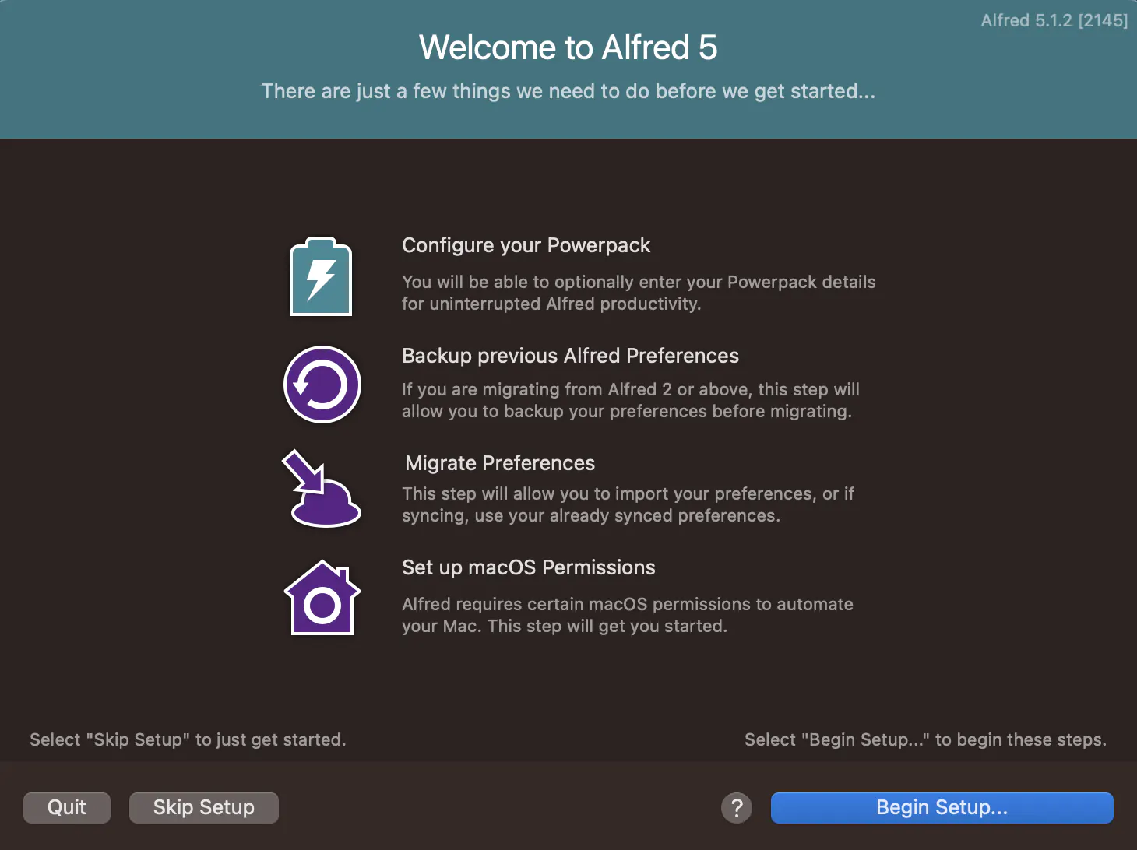Image resolution: width=1137 pixels, height=850 pixels.
Task: Quit the Alfred setup window
Action: tap(67, 807)
